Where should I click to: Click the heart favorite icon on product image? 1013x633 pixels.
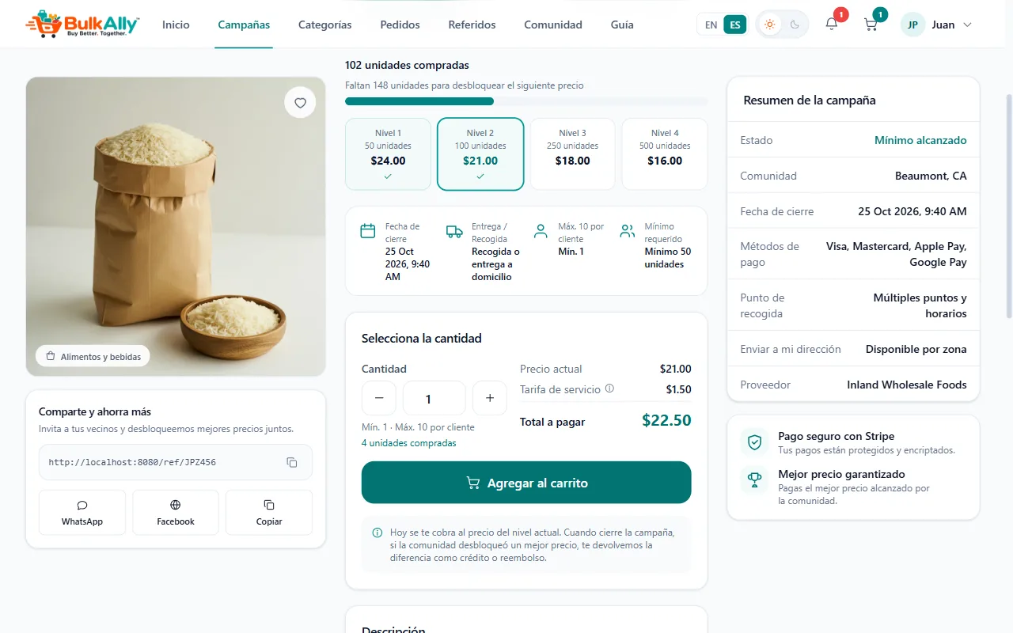(300, 103)
